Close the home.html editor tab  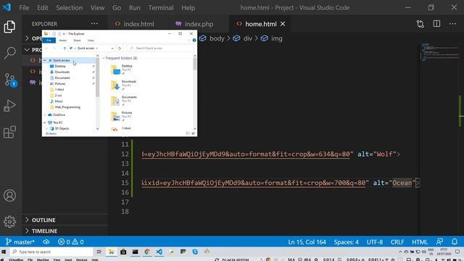(283, 24)
